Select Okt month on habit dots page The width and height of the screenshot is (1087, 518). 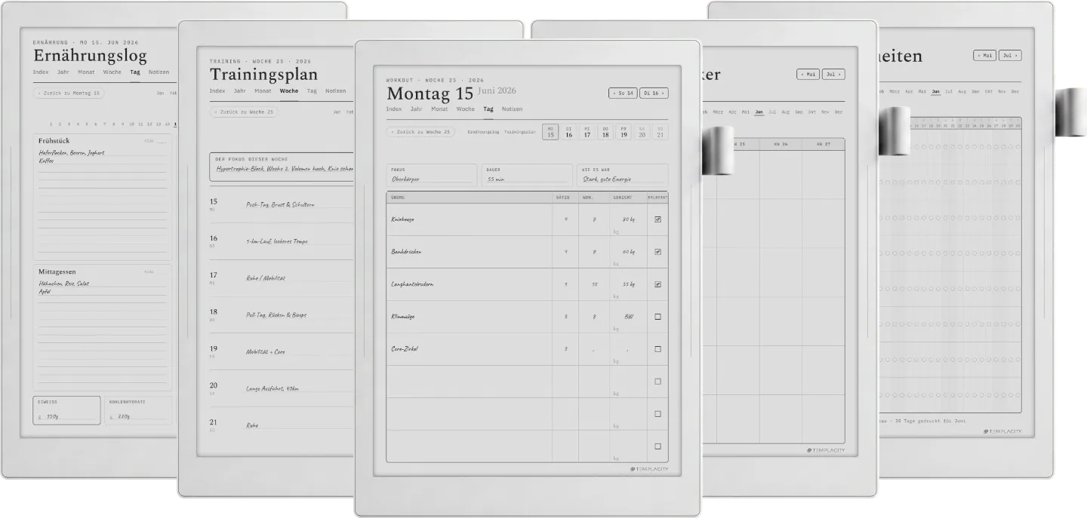pyautogui.click(x=988, y=91)
